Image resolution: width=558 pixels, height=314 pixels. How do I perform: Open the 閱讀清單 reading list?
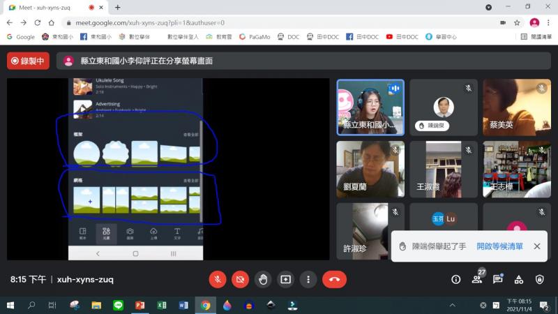pyautogui.click(x=536, y=37)
